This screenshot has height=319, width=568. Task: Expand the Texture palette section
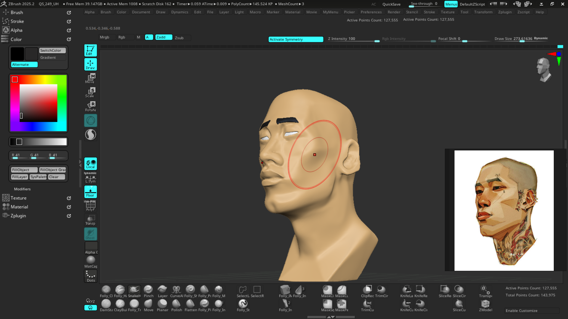(19, 198)
